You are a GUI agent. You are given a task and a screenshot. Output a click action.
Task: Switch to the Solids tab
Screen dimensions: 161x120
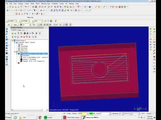click(x=20, y=30)
